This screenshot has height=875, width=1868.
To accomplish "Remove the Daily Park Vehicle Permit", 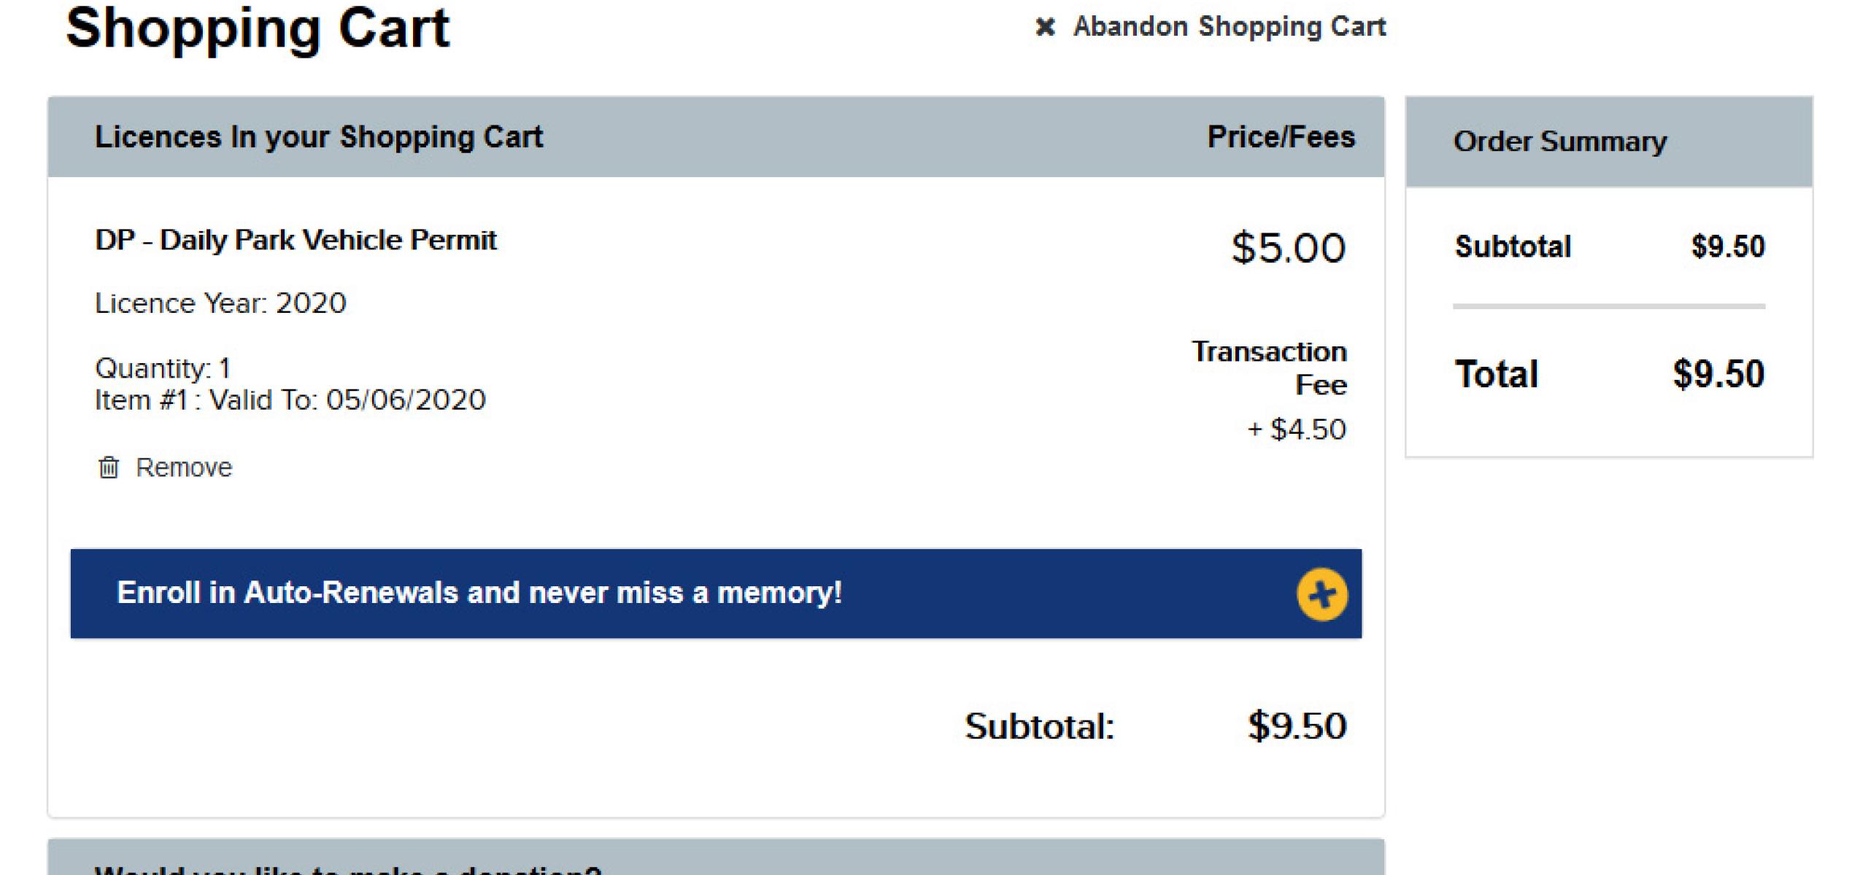I will [x=183, y=467].
